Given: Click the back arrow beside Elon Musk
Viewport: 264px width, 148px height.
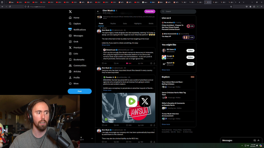Looking at the screenshot, I should (98, 12).
